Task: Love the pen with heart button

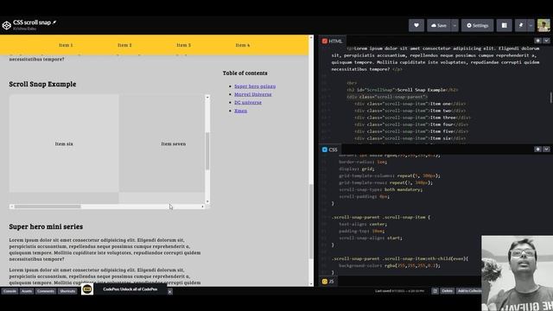Action: [x=416, y=25]
